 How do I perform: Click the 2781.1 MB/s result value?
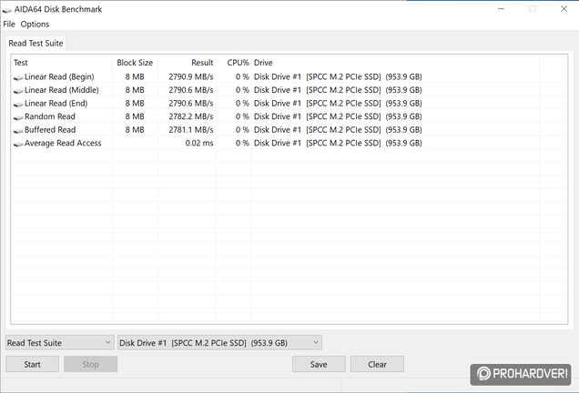coord(191,130)
